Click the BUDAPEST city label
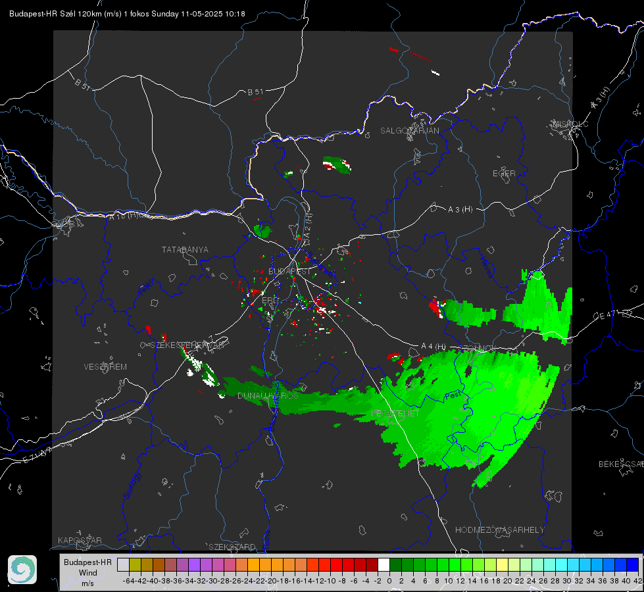644x592 pixels. click(289, 271)
